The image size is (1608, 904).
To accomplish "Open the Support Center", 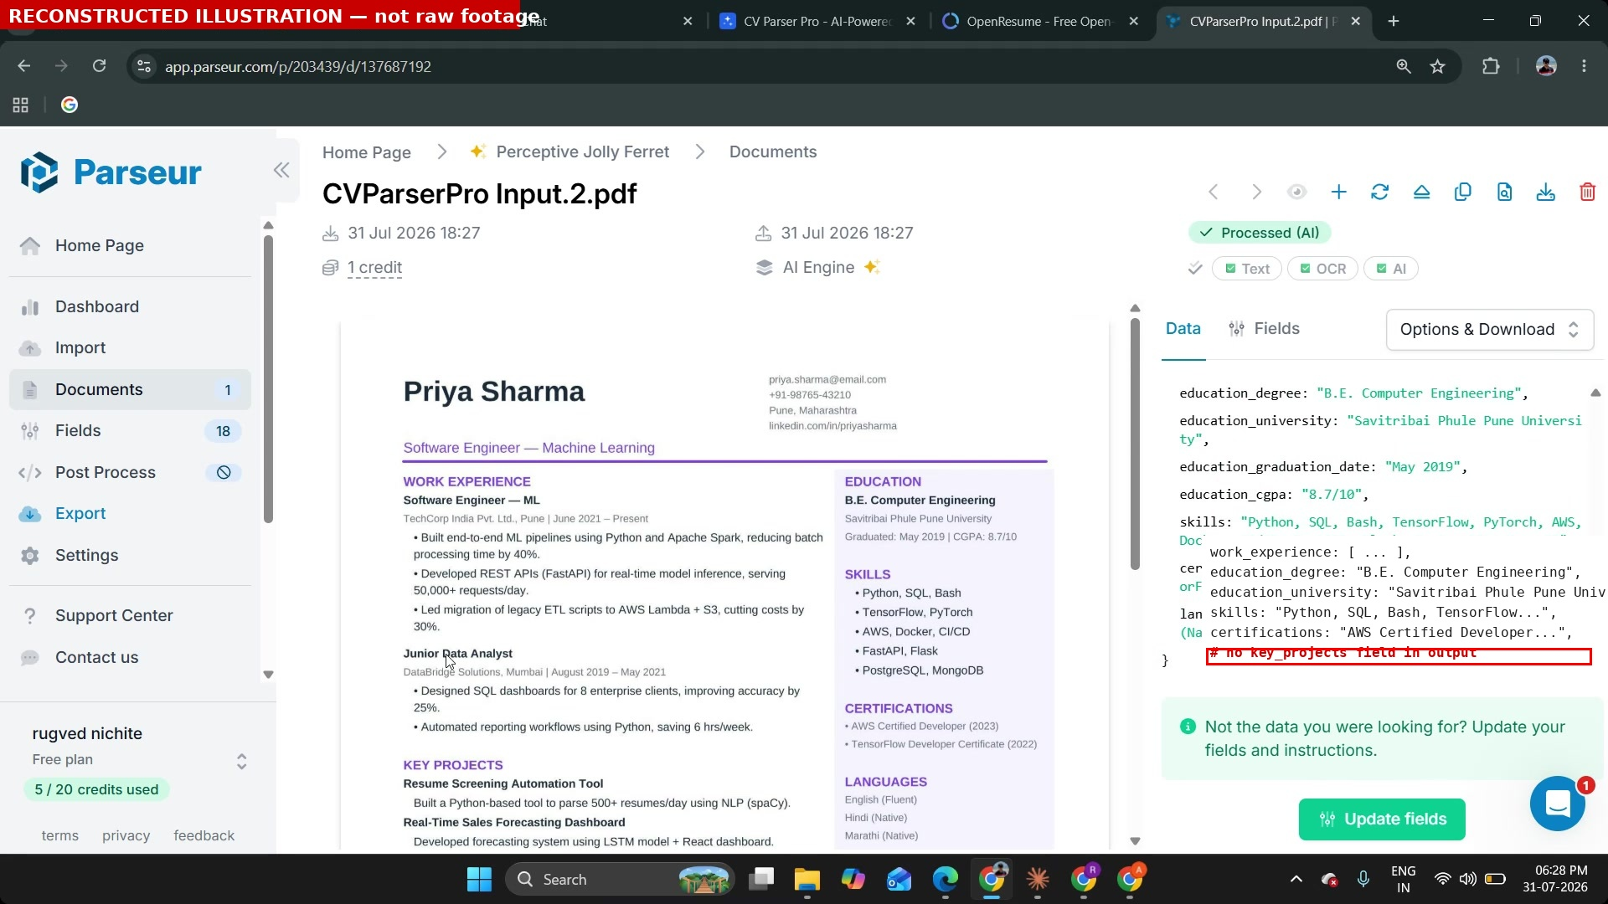I will click(130, 615).
